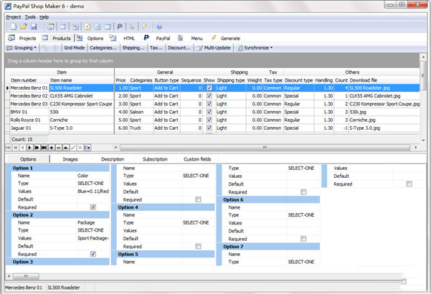This screenshot has width=431, height=294.
Task: Click the lightning bolt generate icon
Action: click(144, 27)
